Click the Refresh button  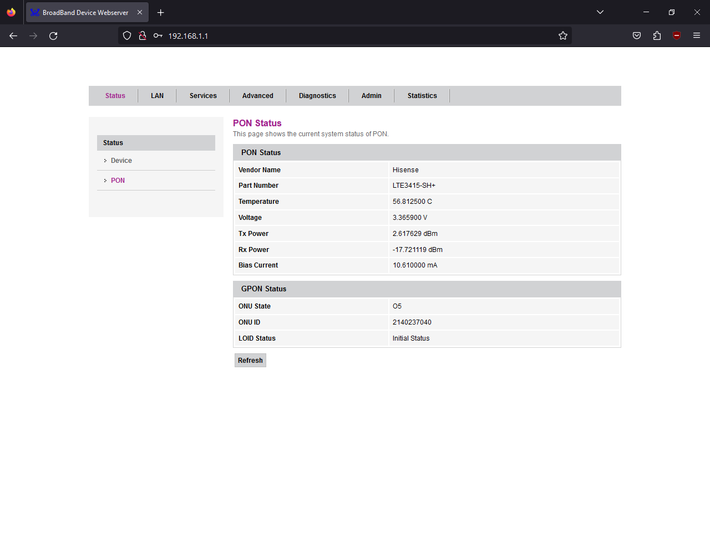point(250,361)
